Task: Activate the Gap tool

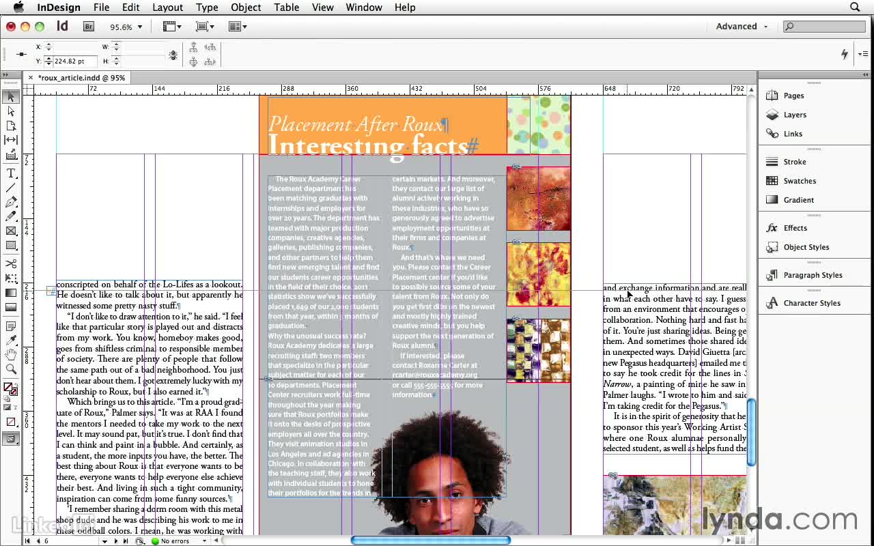Action: pyautogui.click(x=11, y=140)
